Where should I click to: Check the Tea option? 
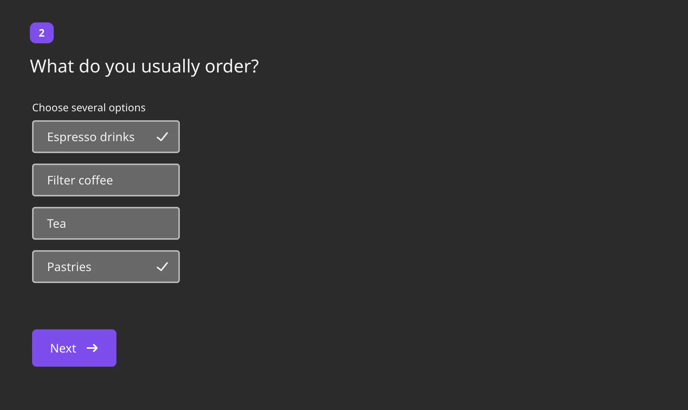(x=106, y=223)
